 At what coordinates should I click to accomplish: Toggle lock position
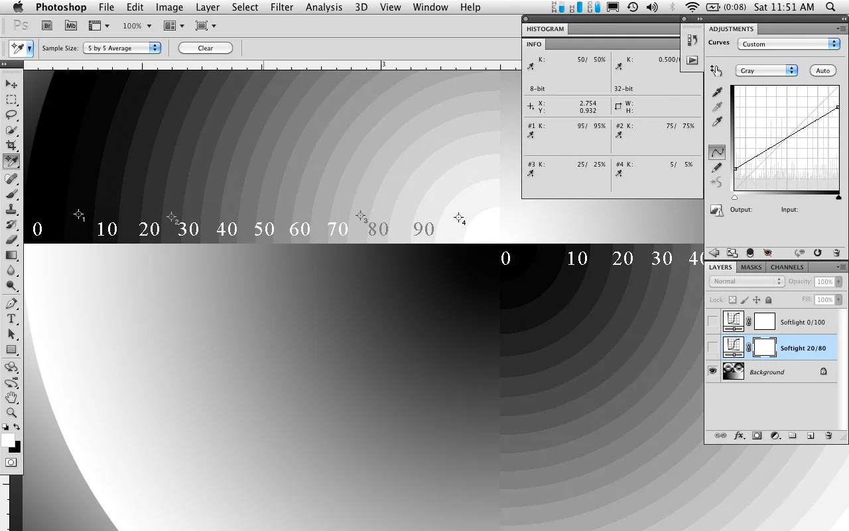pos(757,300)
